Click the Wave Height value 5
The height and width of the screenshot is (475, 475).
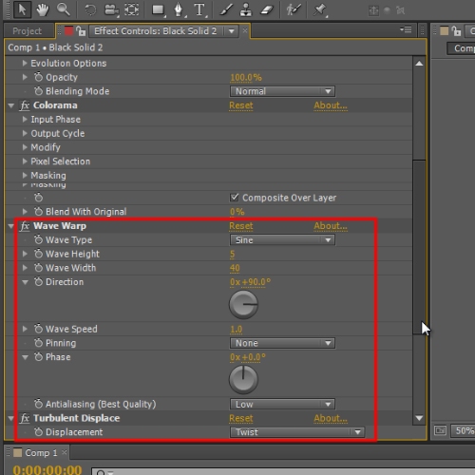[232, 254]
